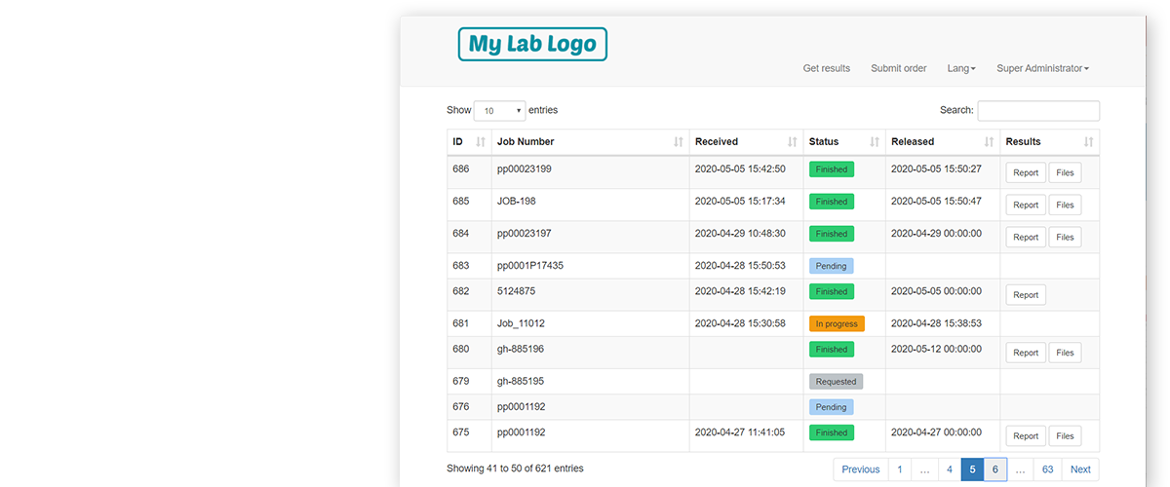The image size is (1170, 487).
Task: Open Report for JOB-198
Action: pos(1026,206)
